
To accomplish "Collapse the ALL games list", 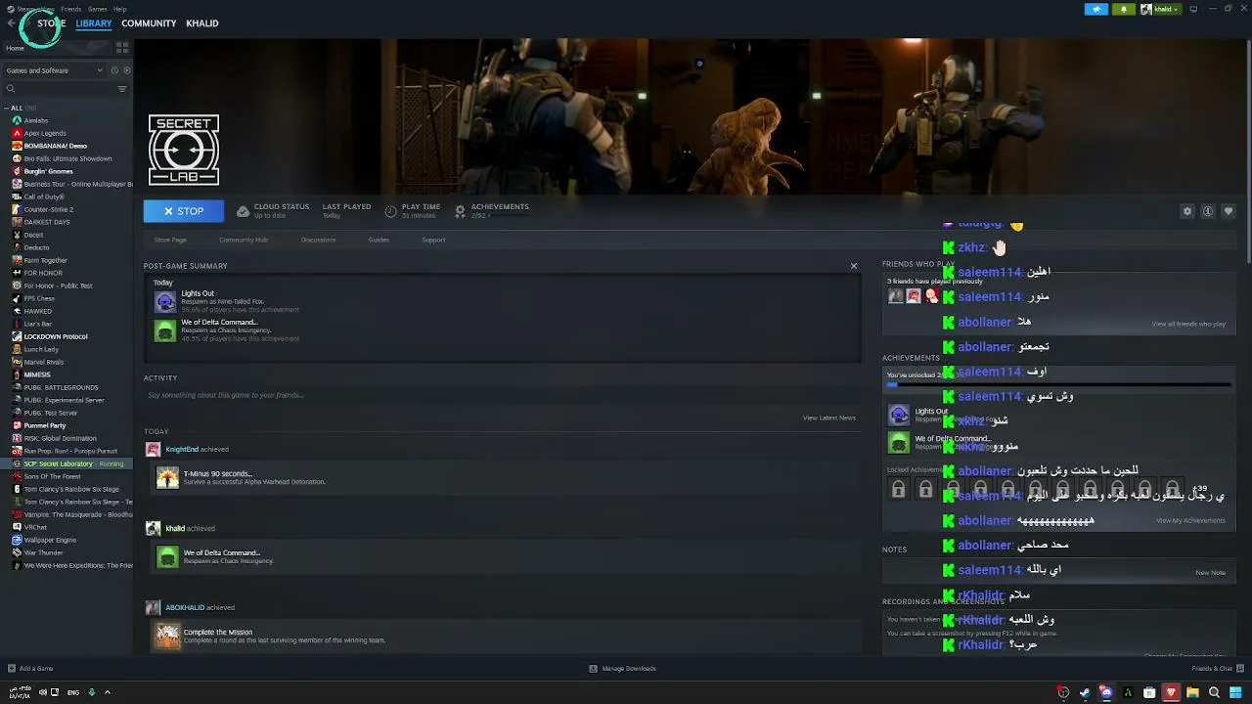I will (x=7, y=108).
